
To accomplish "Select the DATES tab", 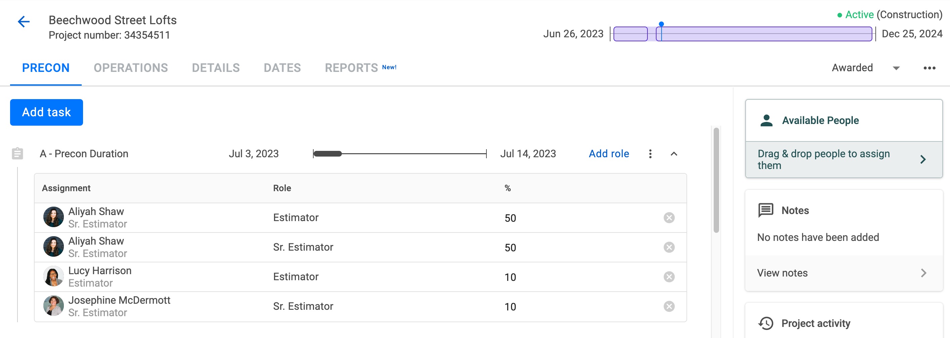I will [282, 68].
